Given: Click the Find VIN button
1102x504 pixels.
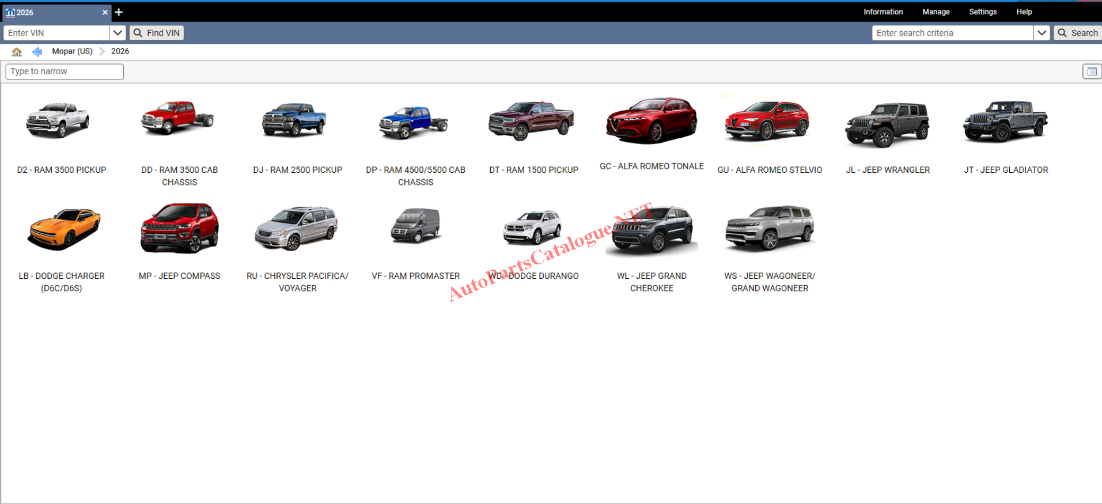Looking at the screenshot, I should pos(157,33).
